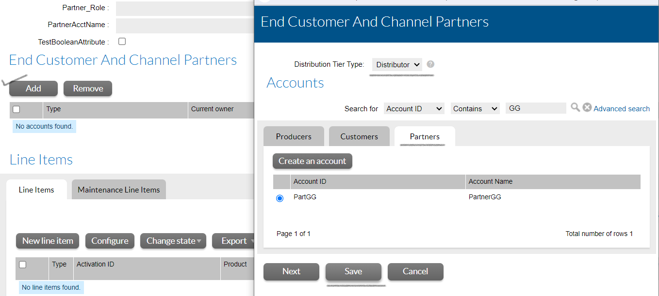Image resolution: width=659 pixels, height=296 pixels.
Task: Click the search text field containing GG
Action: click(536, 108)
